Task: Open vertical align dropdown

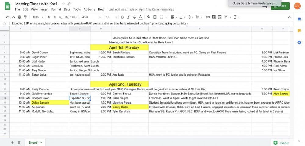Action: coord(182,17)
